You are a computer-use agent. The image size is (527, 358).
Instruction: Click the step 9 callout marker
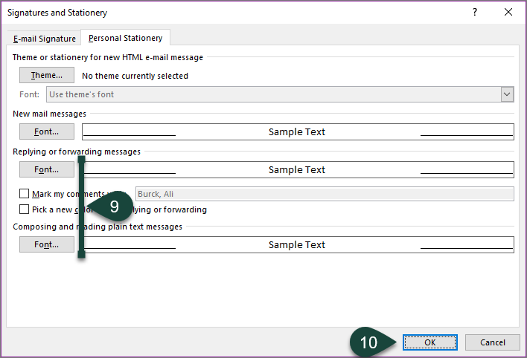[x=113, y=206]
